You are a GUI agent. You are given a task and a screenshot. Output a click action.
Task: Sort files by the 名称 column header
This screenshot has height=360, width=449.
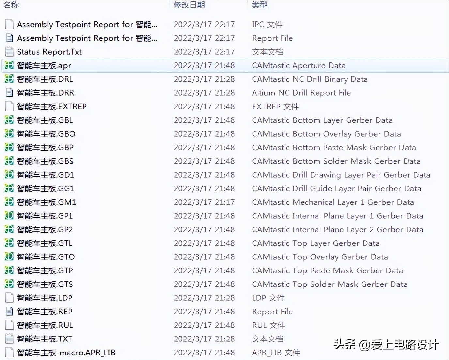[11, 5]
